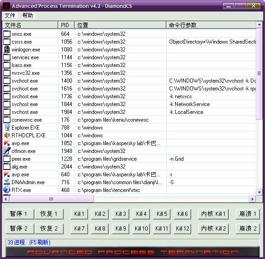
Task: Click the 暂停 1 button
Action: pos(20,214)
